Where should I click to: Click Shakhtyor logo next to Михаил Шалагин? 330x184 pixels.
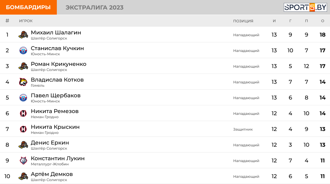coord(23,35)
